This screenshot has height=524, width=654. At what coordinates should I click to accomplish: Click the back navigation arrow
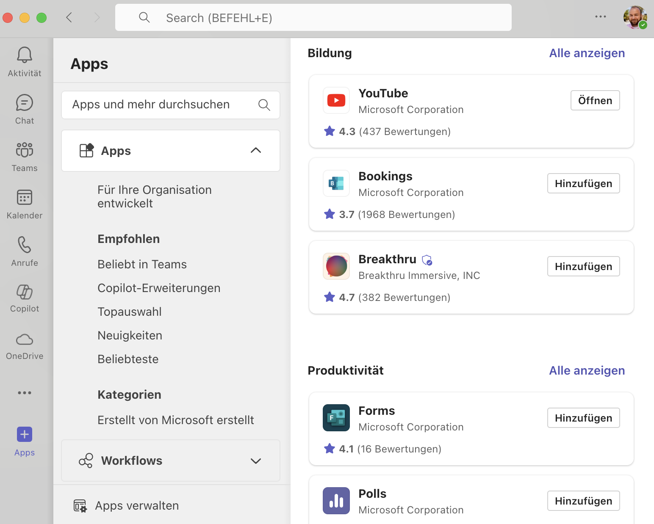pos(69,17)
